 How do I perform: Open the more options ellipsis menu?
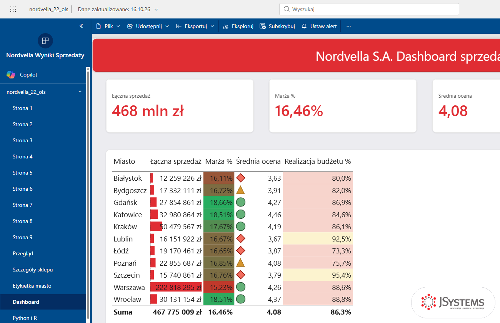tap(349, 26)
